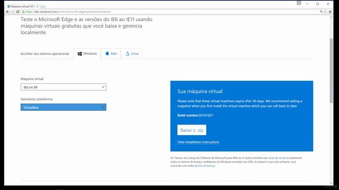Click the Baixar o .zip button
Viewport: 339px width, 190px height.
click(x=192, y=130)
